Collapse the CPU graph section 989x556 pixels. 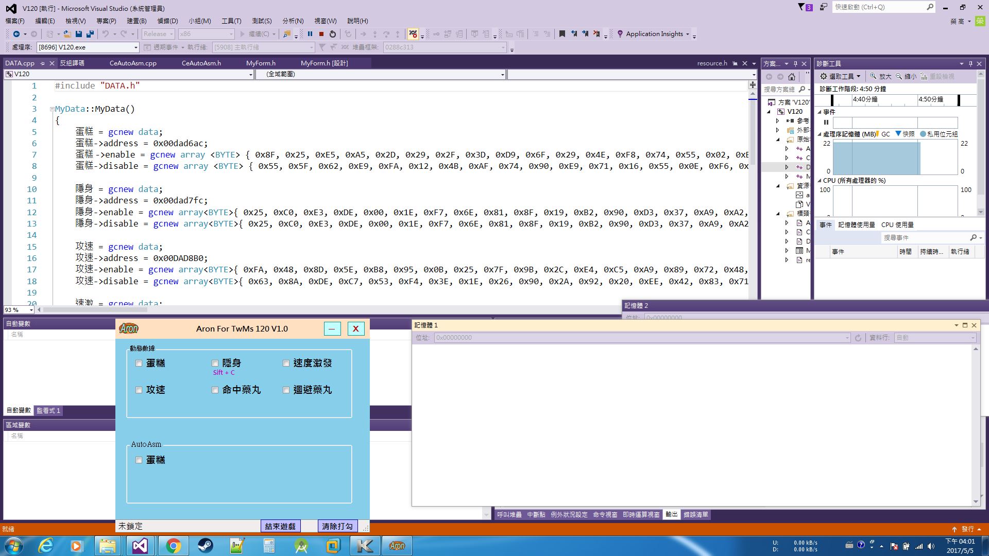(820, 181)
